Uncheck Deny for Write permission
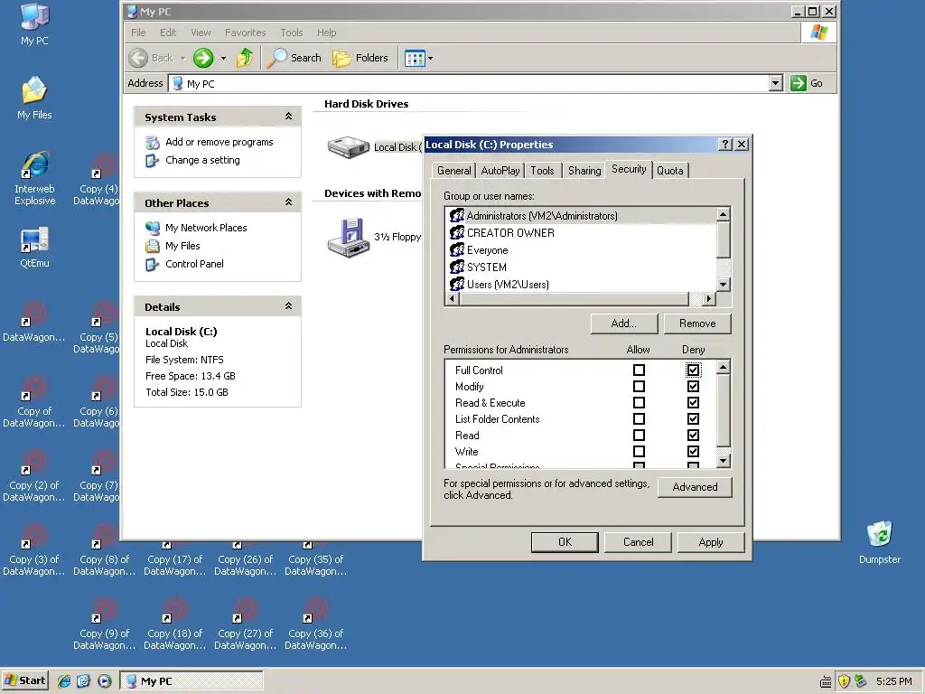 tap(693, 452)
